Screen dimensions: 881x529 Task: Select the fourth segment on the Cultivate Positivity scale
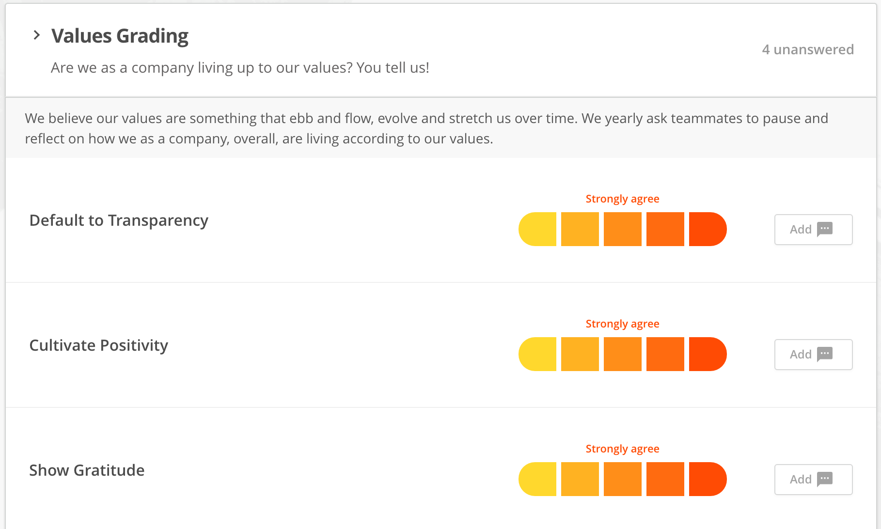665,354
